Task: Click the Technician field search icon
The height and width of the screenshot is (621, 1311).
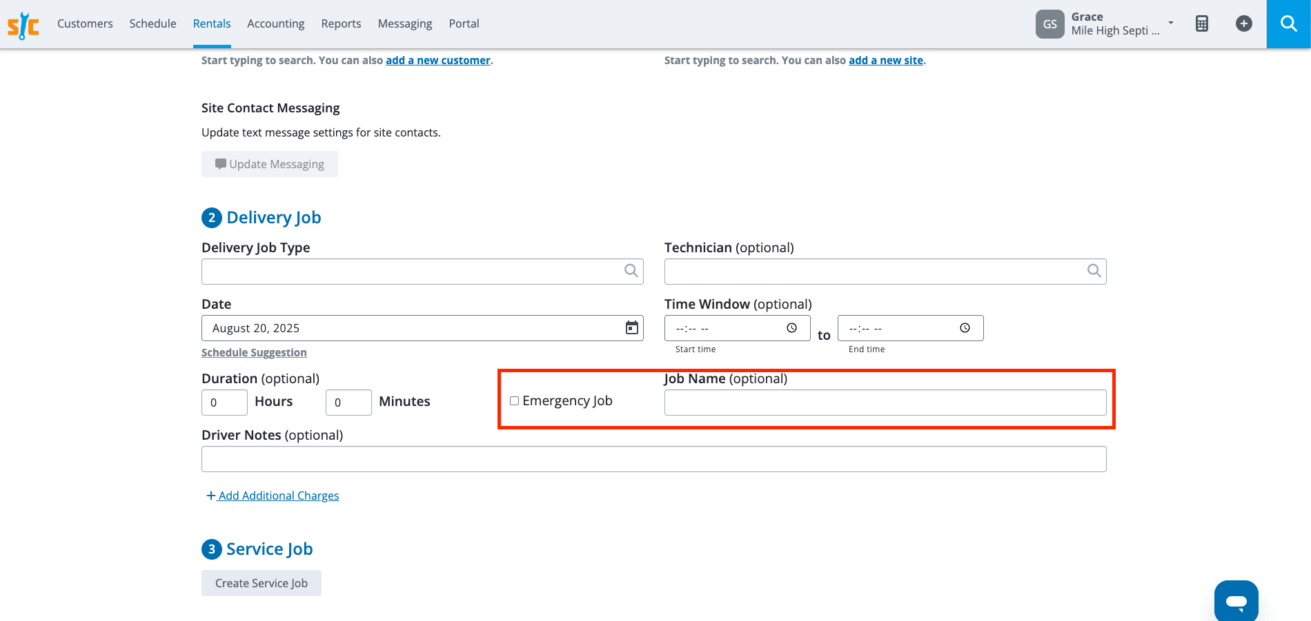Action: [1094, 271]
